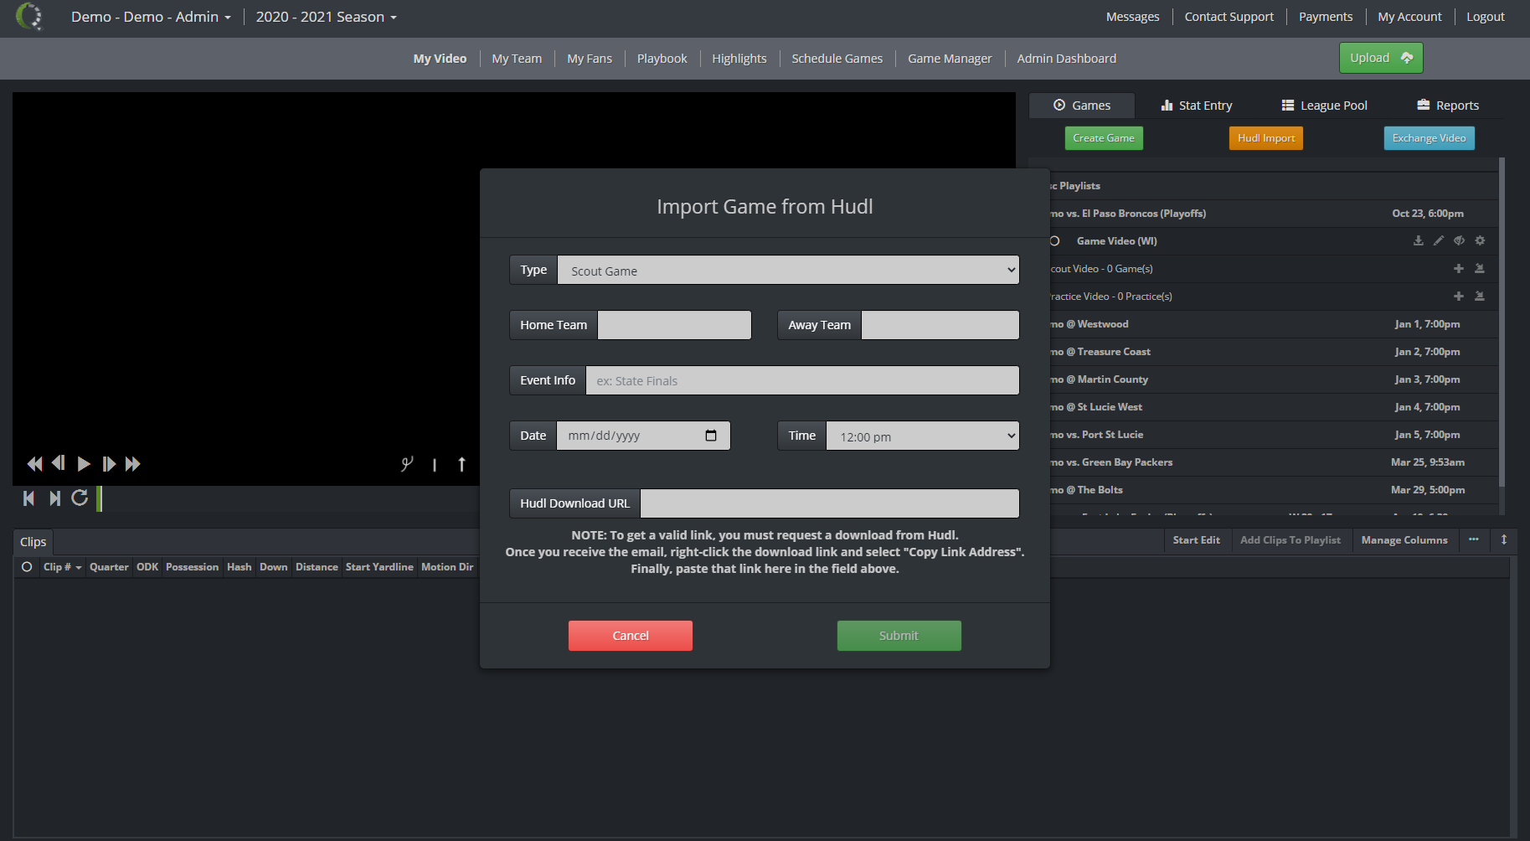The width and height of the screenshot is (1530, 841).
Task: Go to My Fans
Action: pos(590,59)
